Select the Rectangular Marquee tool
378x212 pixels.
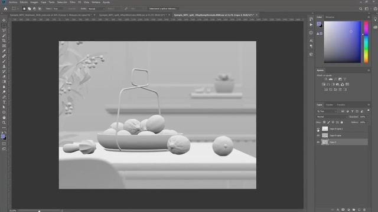(4, 25)
